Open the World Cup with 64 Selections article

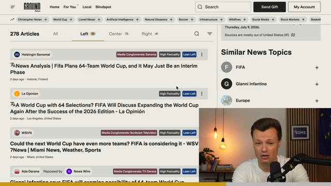click(104, 108)
